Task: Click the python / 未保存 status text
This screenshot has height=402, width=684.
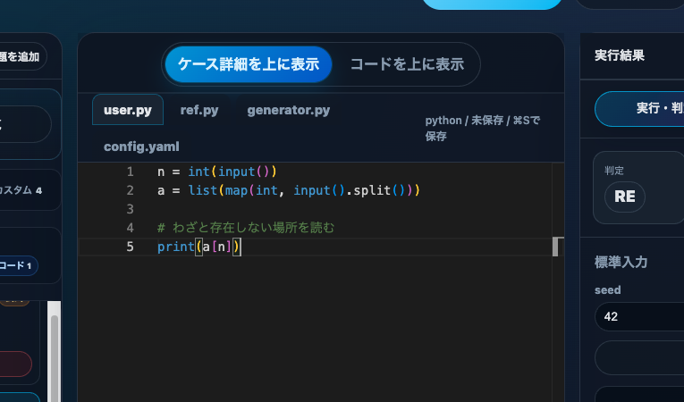Action: click(483, 128)
